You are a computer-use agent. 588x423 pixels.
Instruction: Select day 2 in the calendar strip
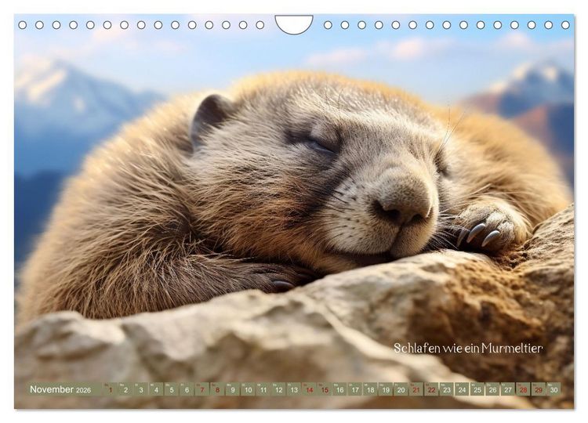tap(125, 389)
